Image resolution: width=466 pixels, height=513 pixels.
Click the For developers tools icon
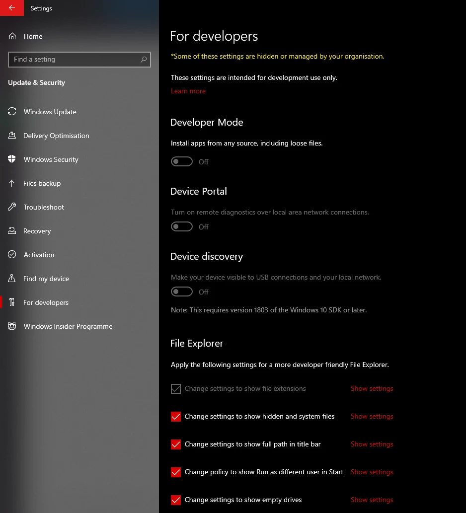point(12,302)
